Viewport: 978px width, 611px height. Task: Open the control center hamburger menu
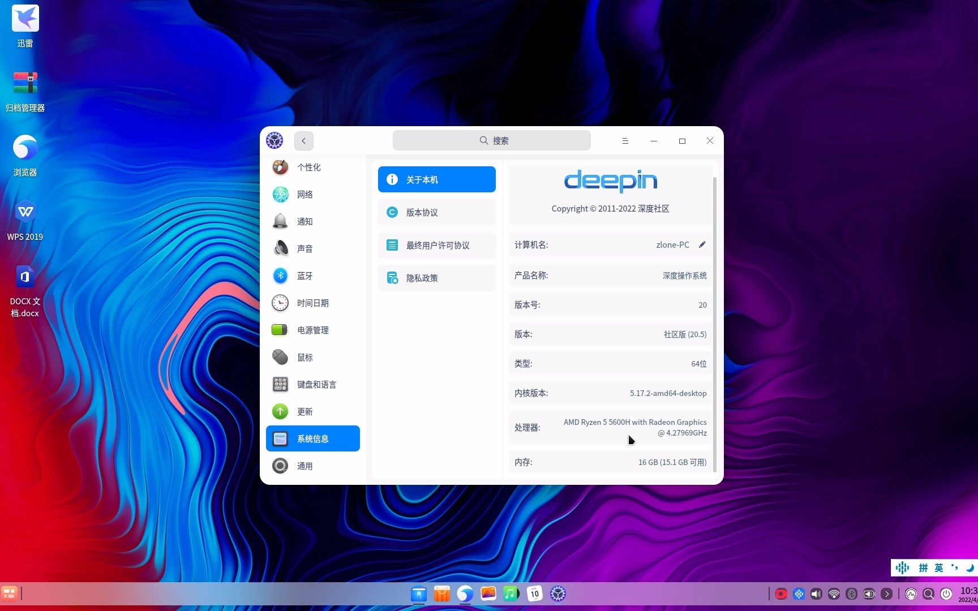tap(625, 141)
